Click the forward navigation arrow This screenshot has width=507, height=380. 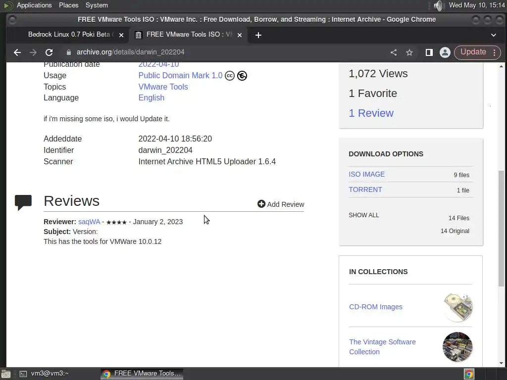point(33,52)
